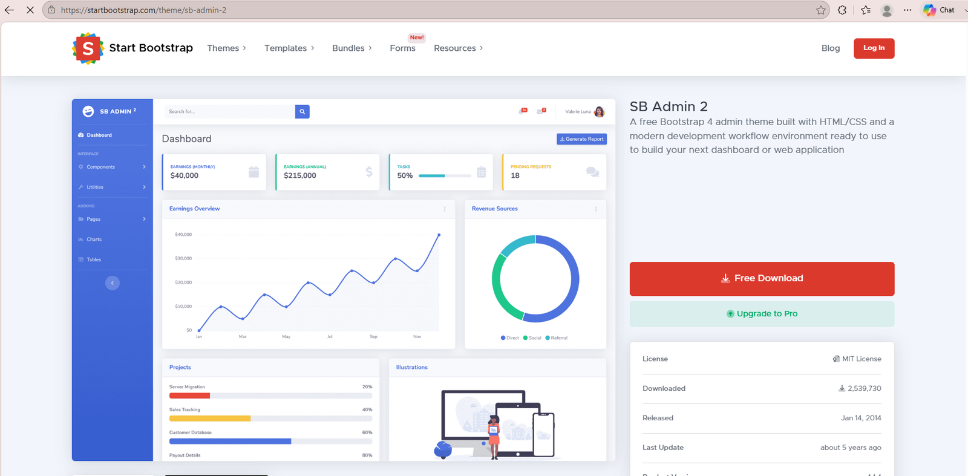Click the Start Bootstrap brand name
The image size is (968, 476).
[x=151, y=48]
